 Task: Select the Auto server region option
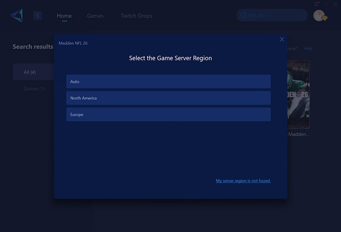pyautogui.click(x=168, y=81)
